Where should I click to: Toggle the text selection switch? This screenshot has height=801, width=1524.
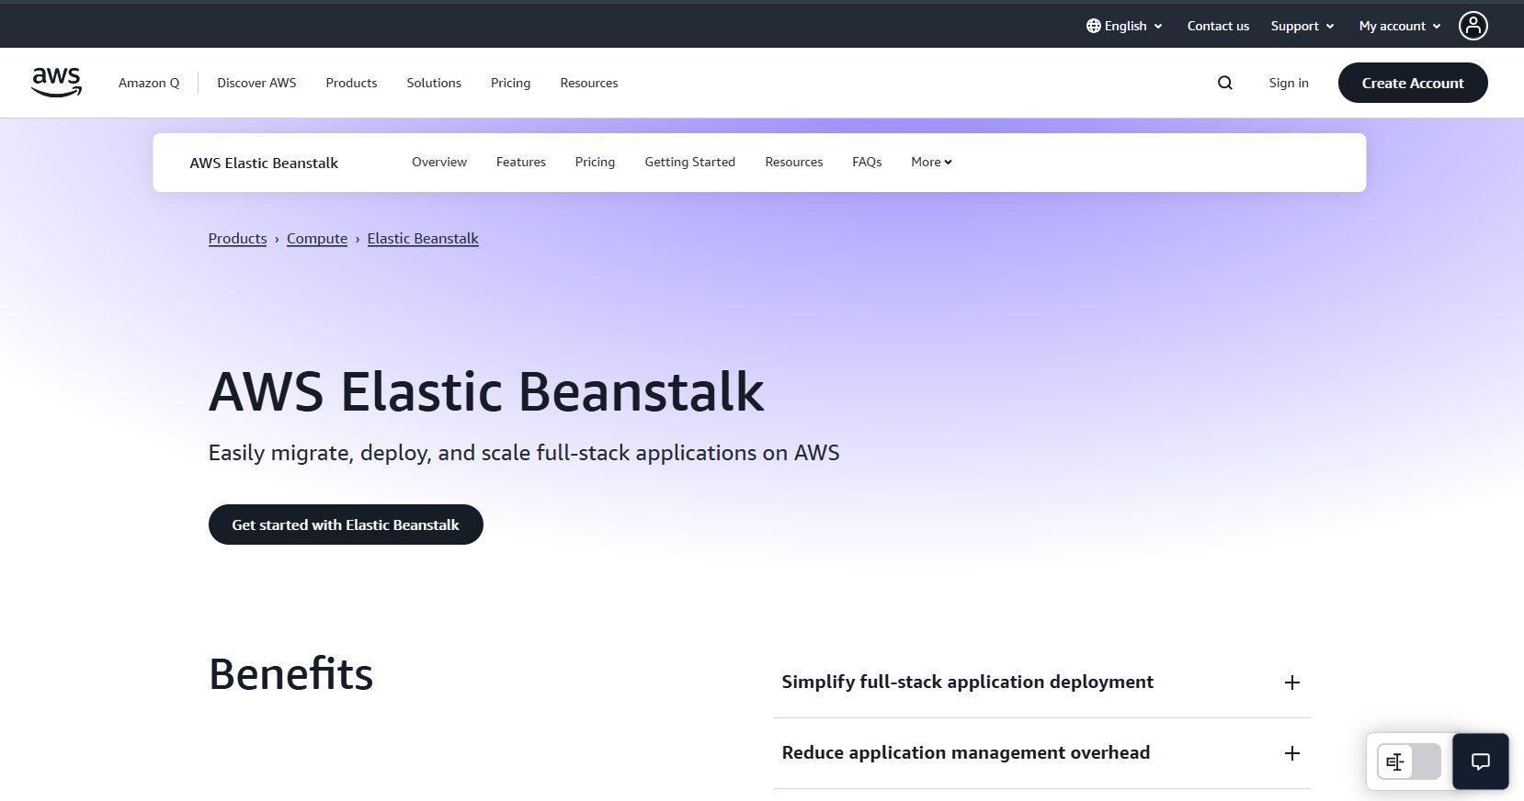click(x=1408, y=762)
